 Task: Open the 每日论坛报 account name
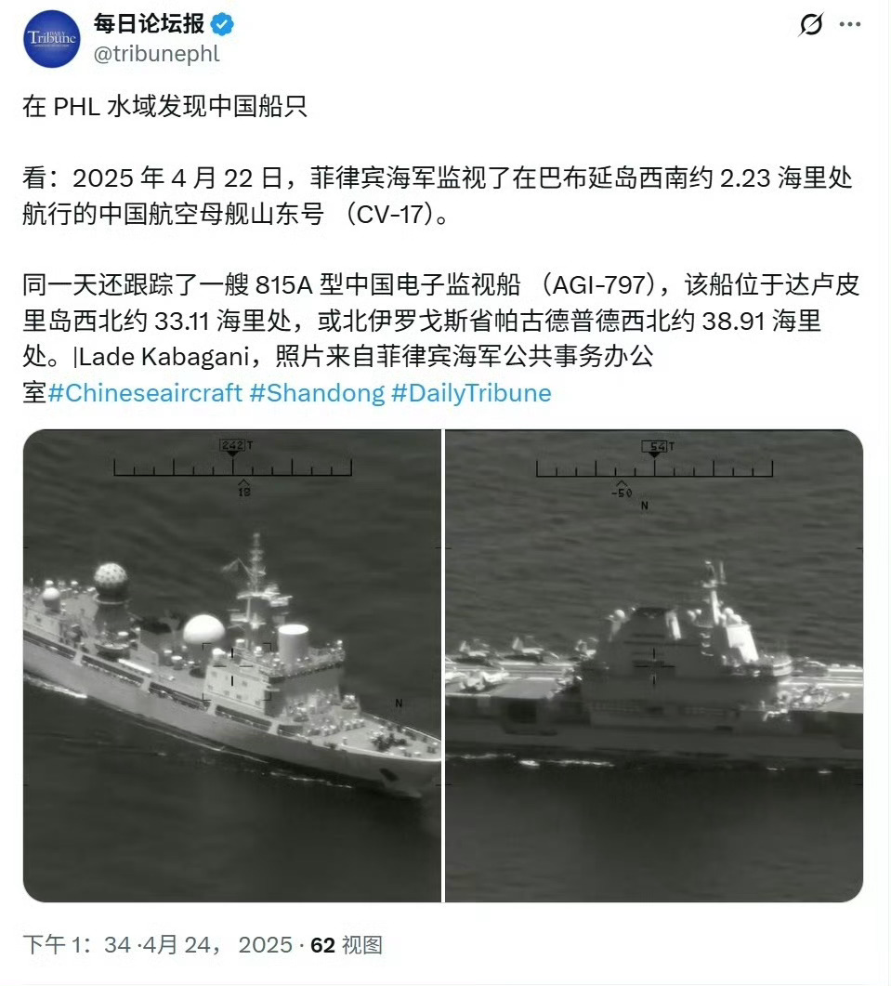[149, 24]
